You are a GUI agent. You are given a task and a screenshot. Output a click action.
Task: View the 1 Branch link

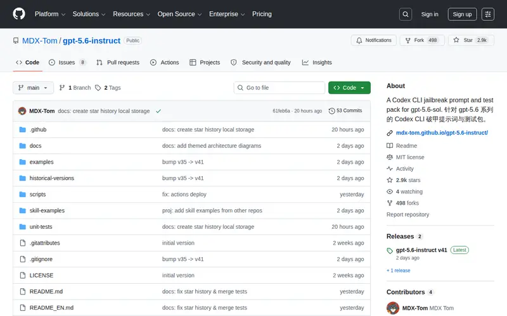coord(75,88)
